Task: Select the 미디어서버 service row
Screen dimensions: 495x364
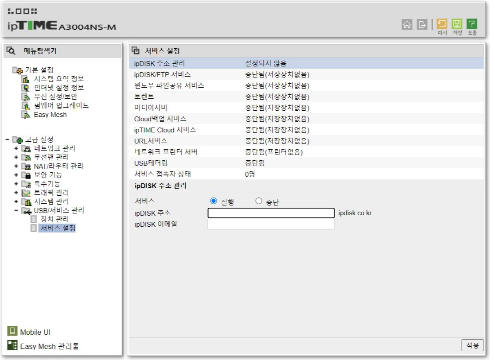Action: tap(306, 108)
